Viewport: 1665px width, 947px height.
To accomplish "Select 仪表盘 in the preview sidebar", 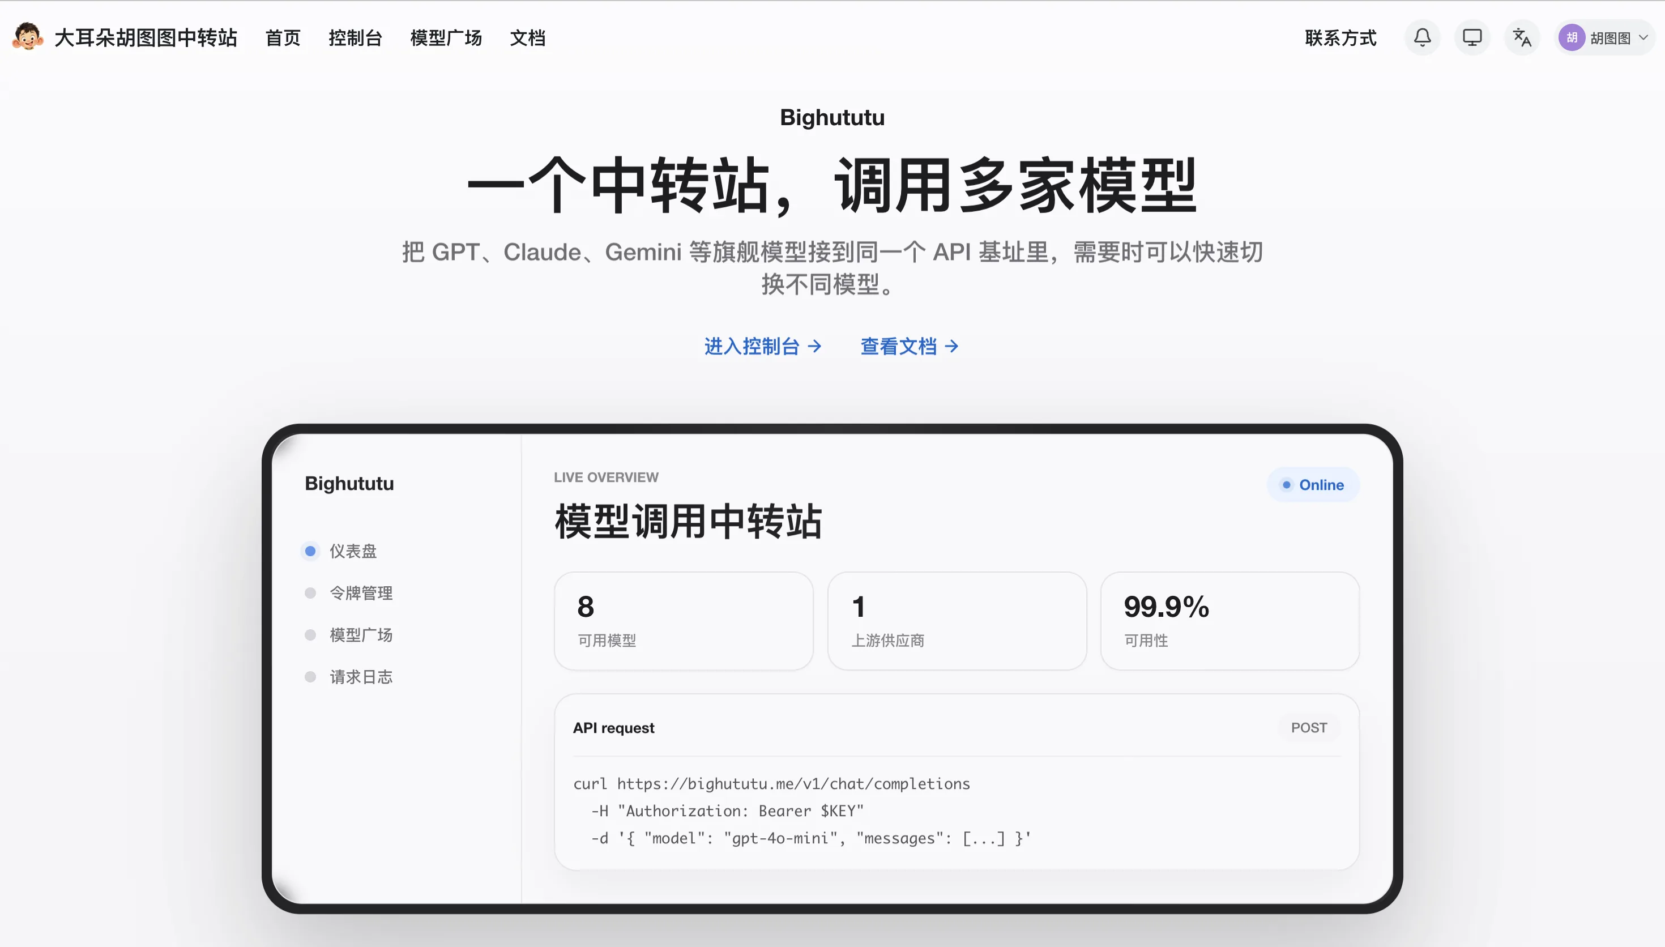I will click(341, 551).
